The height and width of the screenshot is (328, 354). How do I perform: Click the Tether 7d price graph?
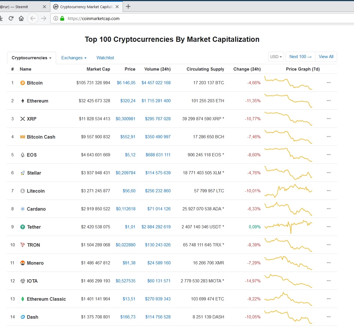pos(288,227)
